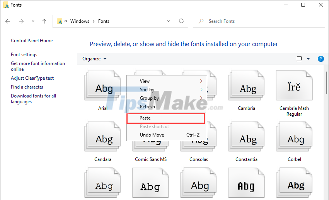Select the bold font thumbnail below Corbel
The image size is (329, 200).
click(x=294, y=183)
